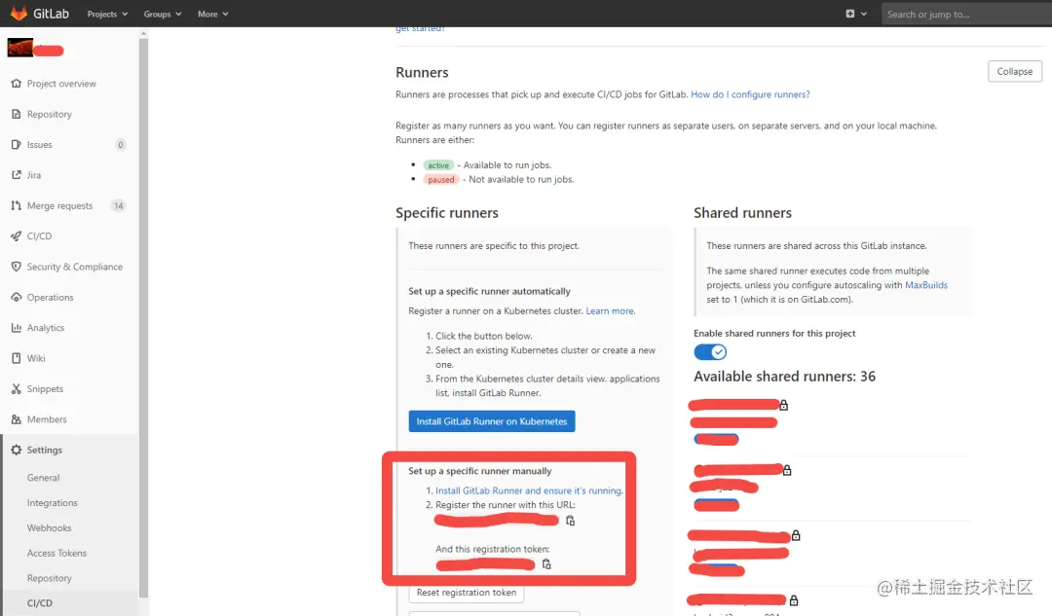The width and height of the screenshot is (1052, 616).
Task: Click Reset registration token button
Action: point(467,593)
